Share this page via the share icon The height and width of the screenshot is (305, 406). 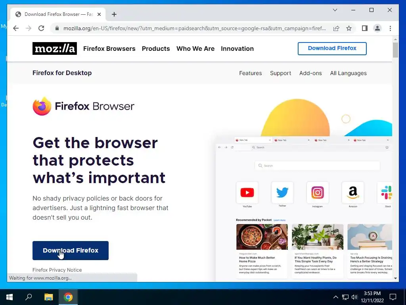336,28
